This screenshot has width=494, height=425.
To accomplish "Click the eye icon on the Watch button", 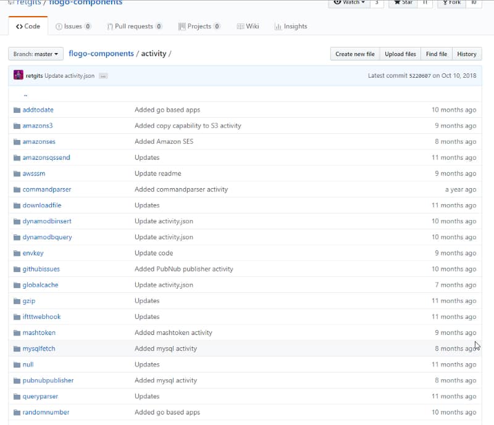I will point(338,2).
